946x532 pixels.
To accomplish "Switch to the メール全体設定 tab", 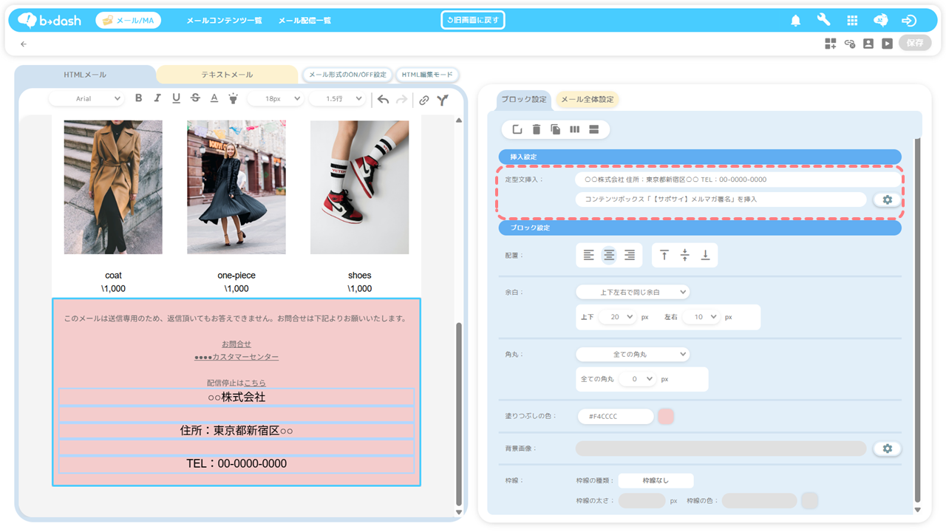I will (x=587, y=100).
